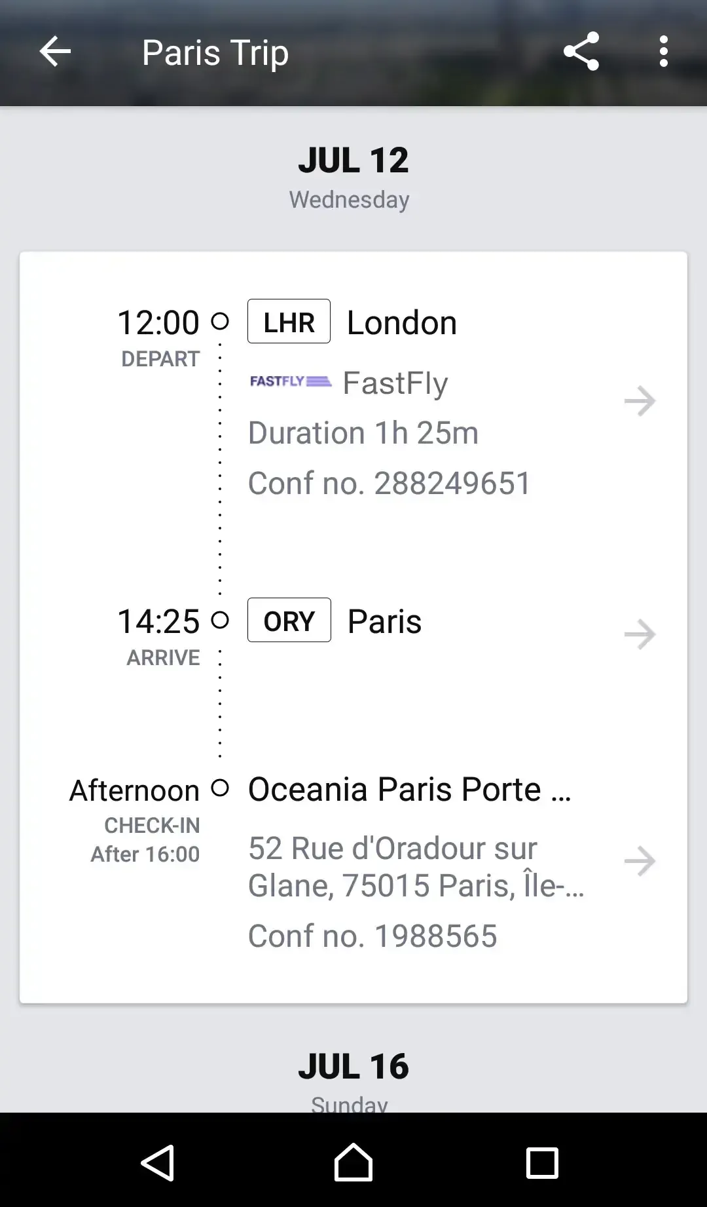
Task: Tap the FastFly airline logo
Action: 291,381
